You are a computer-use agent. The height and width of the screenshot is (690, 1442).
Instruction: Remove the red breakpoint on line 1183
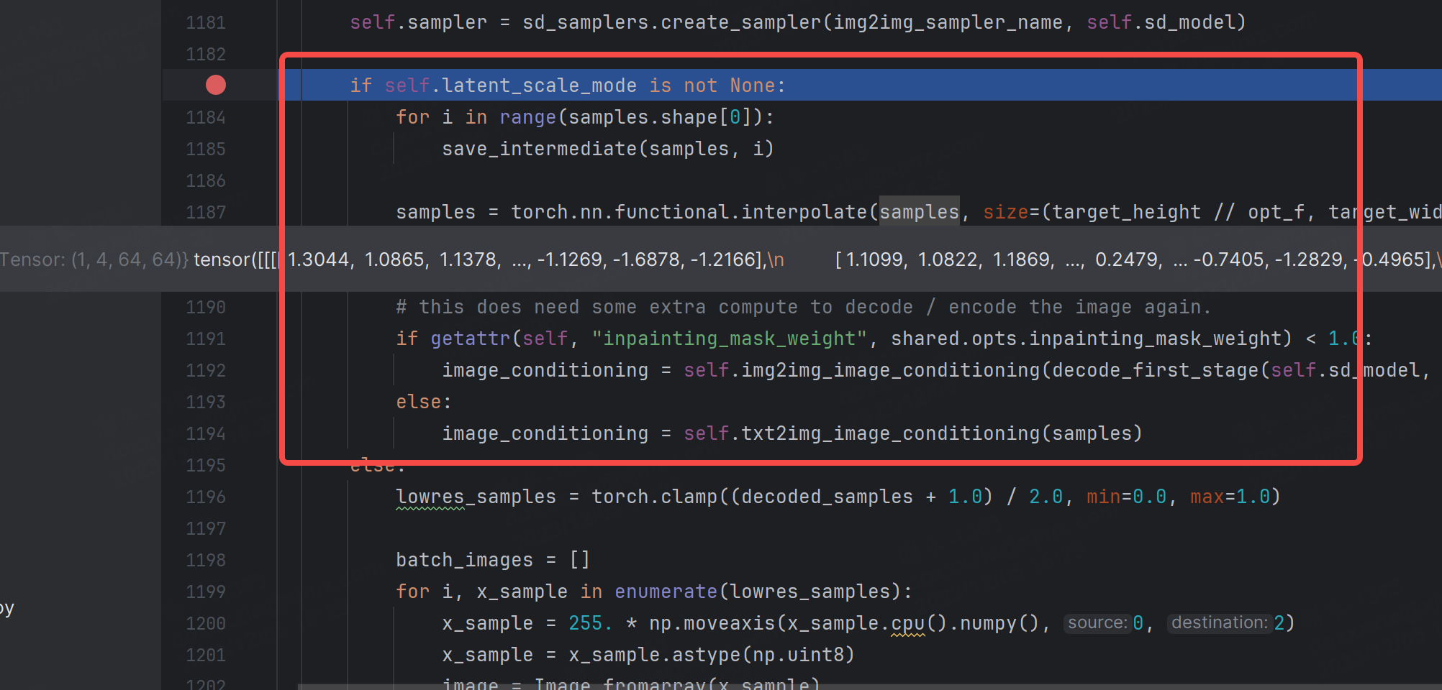[x=216, y=85]
